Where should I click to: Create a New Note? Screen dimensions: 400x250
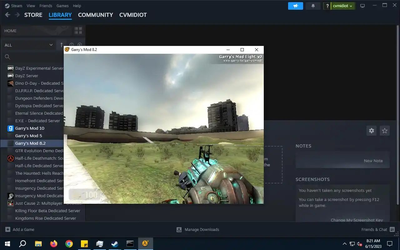click(373, 161)
